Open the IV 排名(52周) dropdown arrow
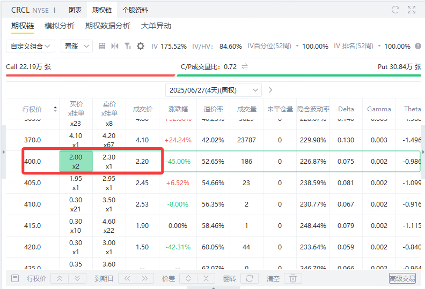Viewport: 425px width, 289px height. 379,46
